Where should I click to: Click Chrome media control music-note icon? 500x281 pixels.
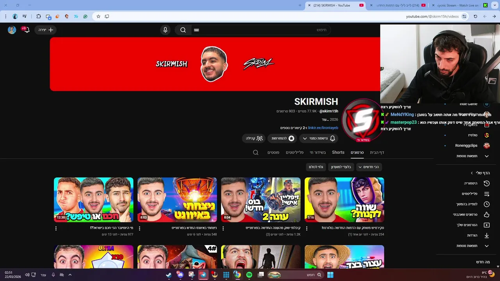[25, 16]
